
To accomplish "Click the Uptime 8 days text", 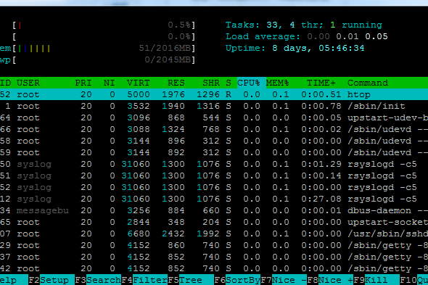I will point(295,48).
